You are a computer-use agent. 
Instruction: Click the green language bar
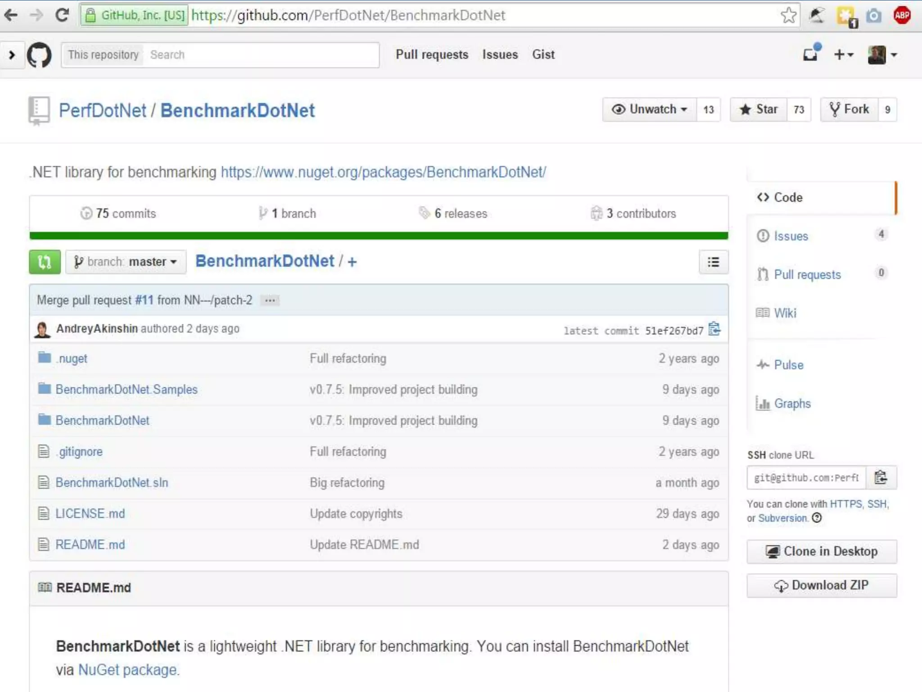(x=379, y=236)
